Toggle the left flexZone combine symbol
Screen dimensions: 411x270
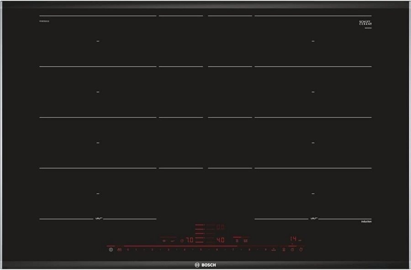(x=98, y=218)
